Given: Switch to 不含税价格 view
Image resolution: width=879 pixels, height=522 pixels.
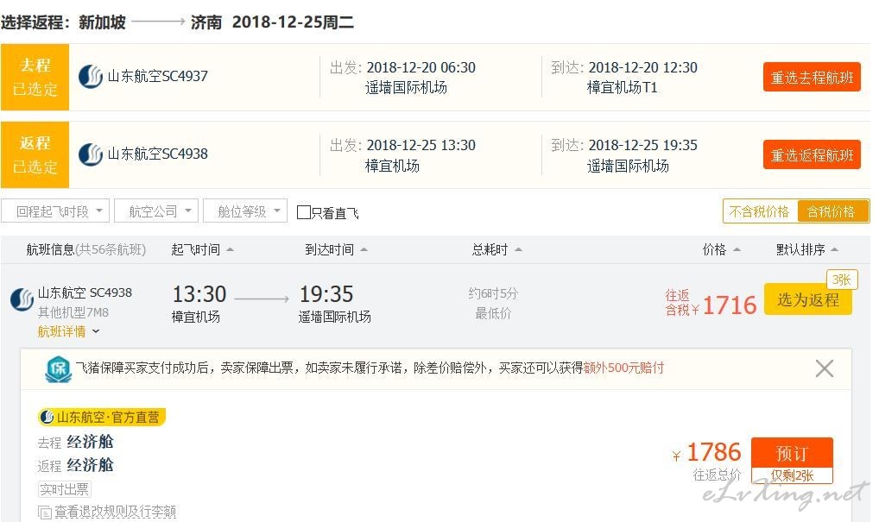Looking at the screenshot, I should (x=760, y=211).
